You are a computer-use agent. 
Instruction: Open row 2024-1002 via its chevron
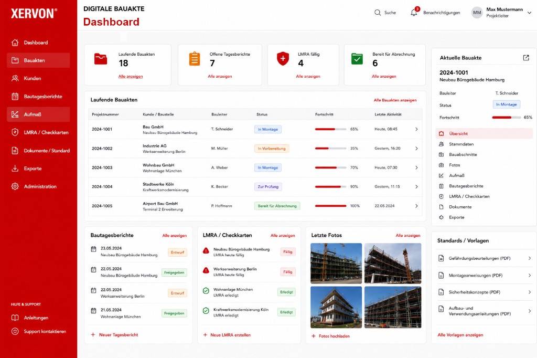[416, 149]
